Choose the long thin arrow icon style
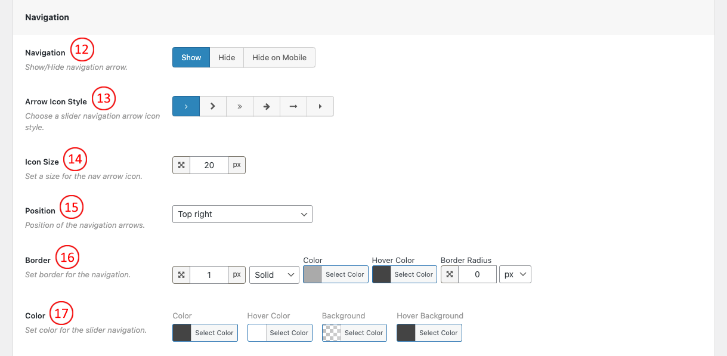The image size is (727, 356). click(x=293, y=106)
